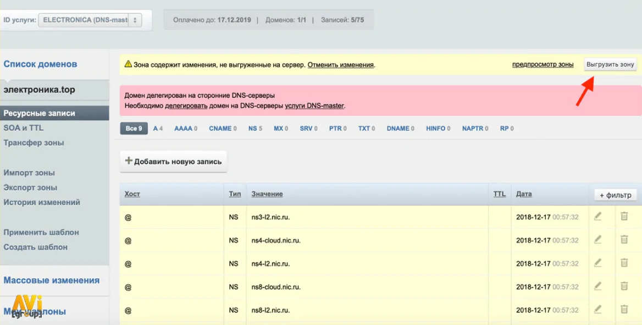Click Добавить новую запись button
Viewport: 642px width, 325px height.
(x=173, y=161)
